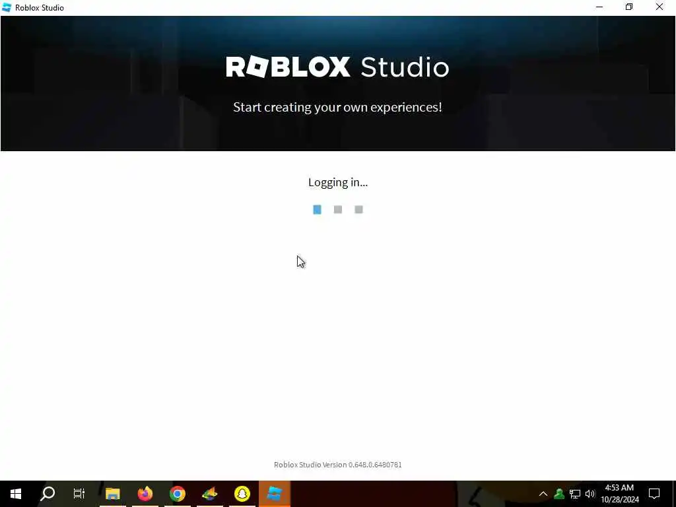
Task: Close the Roblox Studio window
Action: (x=659, y=7)
